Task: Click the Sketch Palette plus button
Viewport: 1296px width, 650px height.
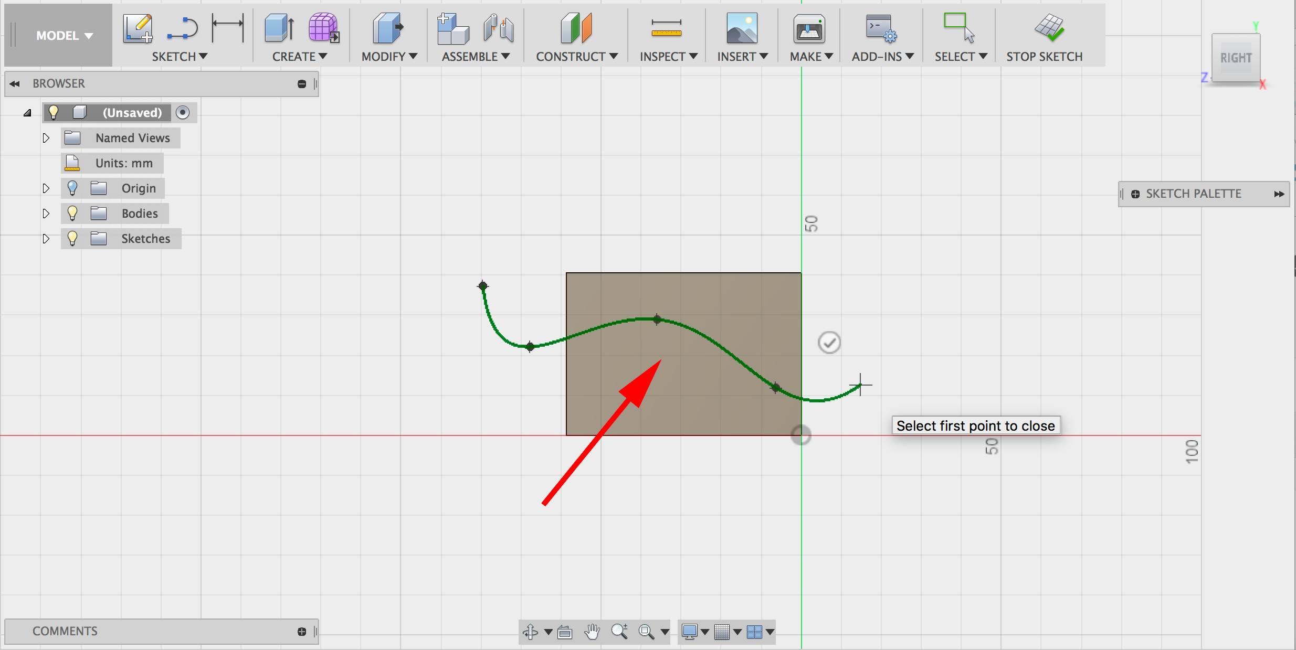Action: pos(1135,194)
